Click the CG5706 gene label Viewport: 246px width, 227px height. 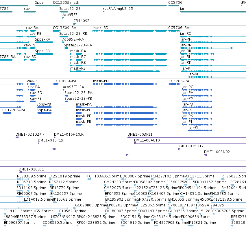click(175, 3)
